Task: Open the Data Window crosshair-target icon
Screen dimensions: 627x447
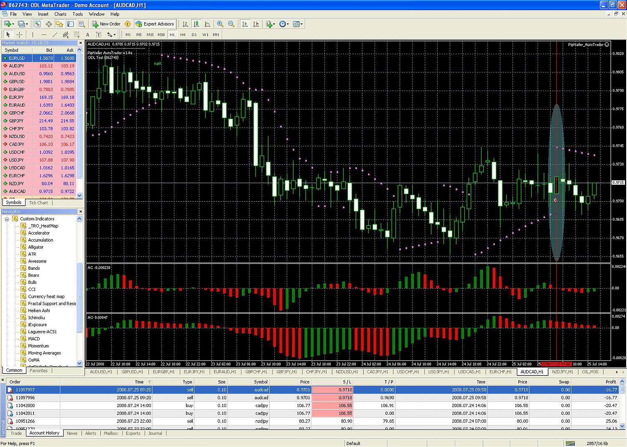Action: pos(48,24)
